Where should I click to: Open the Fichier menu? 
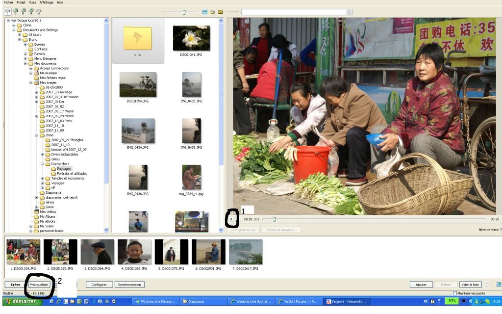point(9,2)
